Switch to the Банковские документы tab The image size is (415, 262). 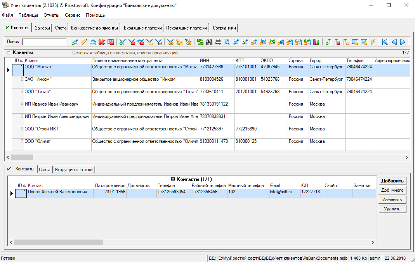pos(94,28)
